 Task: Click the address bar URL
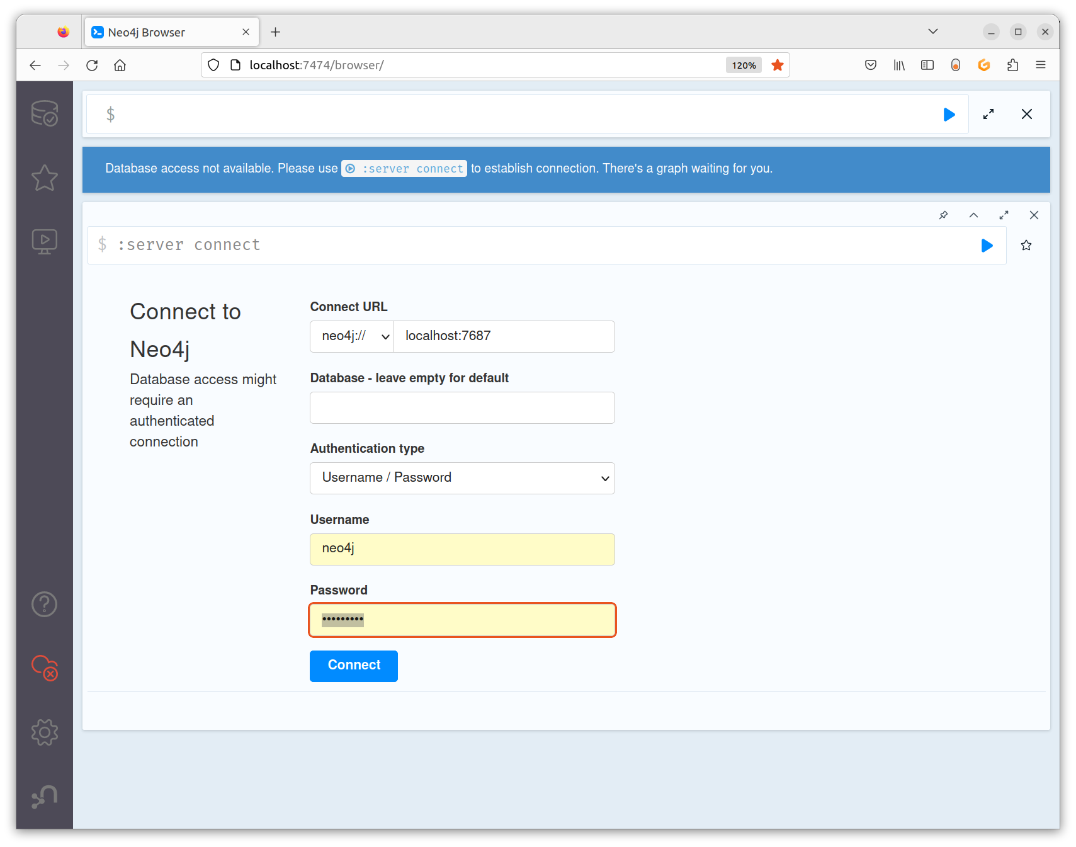coord(317,65)
